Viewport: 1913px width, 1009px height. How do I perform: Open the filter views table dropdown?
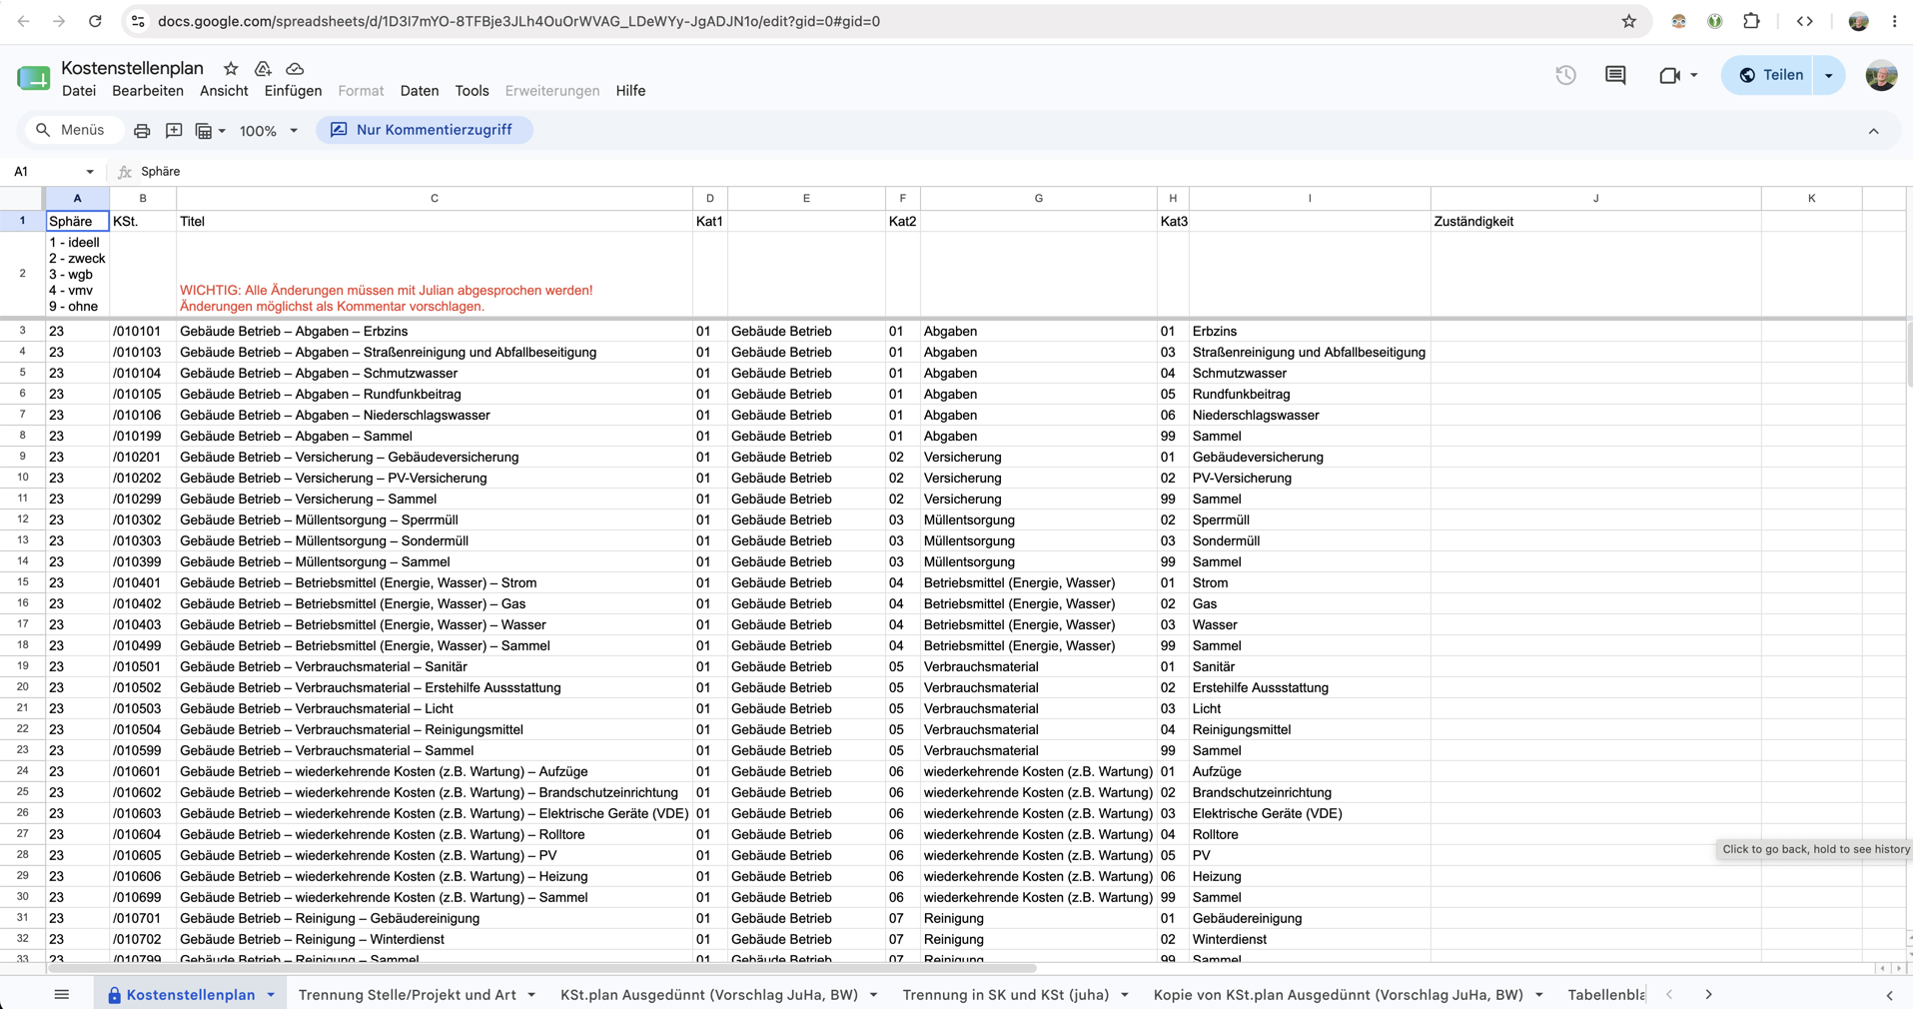[x=210, y=131]
